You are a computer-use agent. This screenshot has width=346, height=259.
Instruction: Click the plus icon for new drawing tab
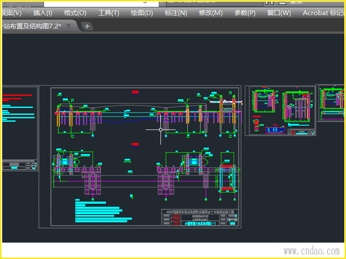[87, 26]
